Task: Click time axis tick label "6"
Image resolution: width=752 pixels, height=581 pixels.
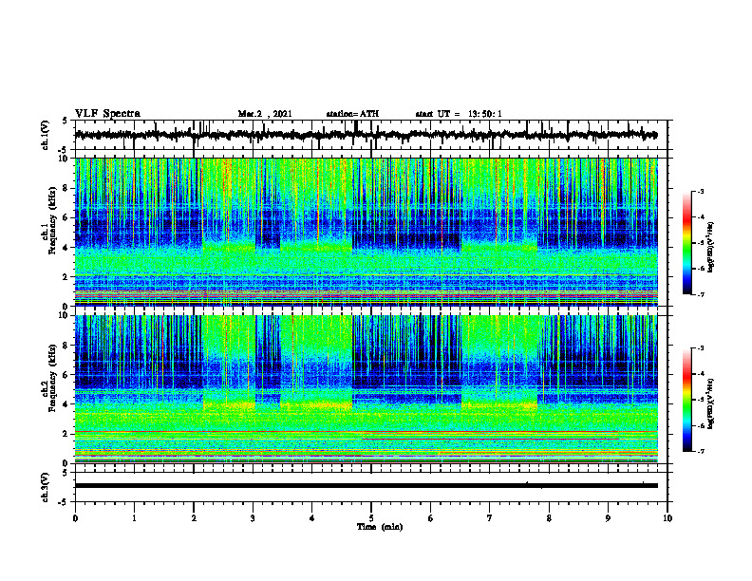Action: 430,518
